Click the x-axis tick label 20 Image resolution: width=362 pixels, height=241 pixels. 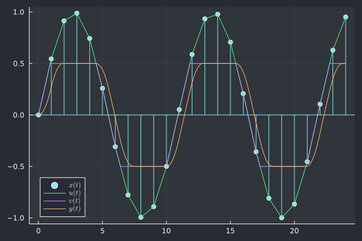click(294, 231)
